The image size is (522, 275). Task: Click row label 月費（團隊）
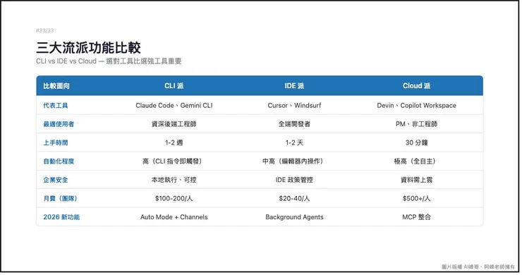[61, 199]
